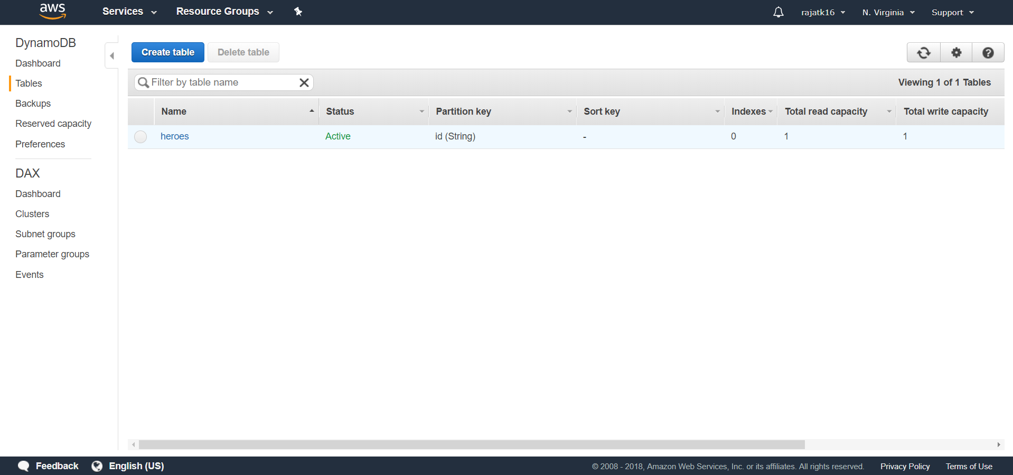The image size is (1013, 475).
Task: Expand the Services dropdown menu
Action: [129, 12]
